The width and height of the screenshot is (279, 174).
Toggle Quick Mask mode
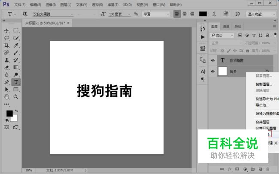6,127
